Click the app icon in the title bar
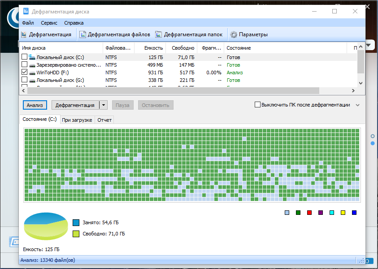 26,11
